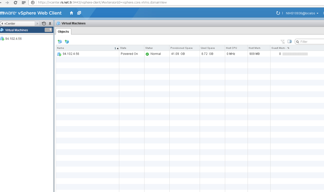Viewport: 324px width, 192px height.
Task: Click the Normal status text
Action: [x=156, y=54]
